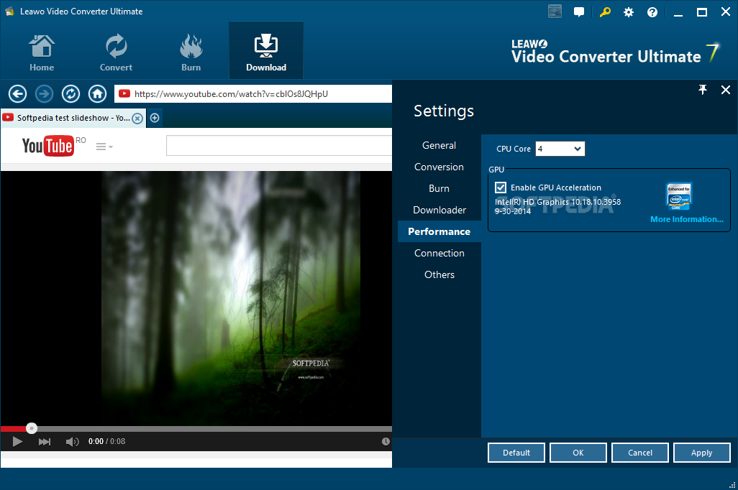Click the video frame thumbnail
The image size is (738, 490).
(231, 298)
